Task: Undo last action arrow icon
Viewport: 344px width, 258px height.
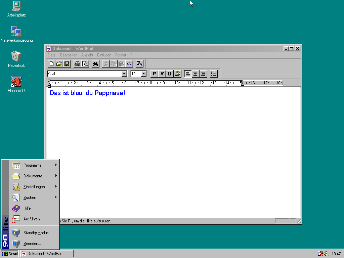Action: [129, 64]
